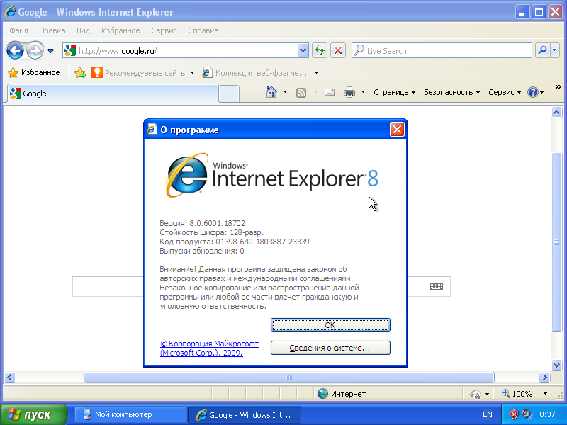Click the horizontal scrollbar left arrow

point(10,378)
